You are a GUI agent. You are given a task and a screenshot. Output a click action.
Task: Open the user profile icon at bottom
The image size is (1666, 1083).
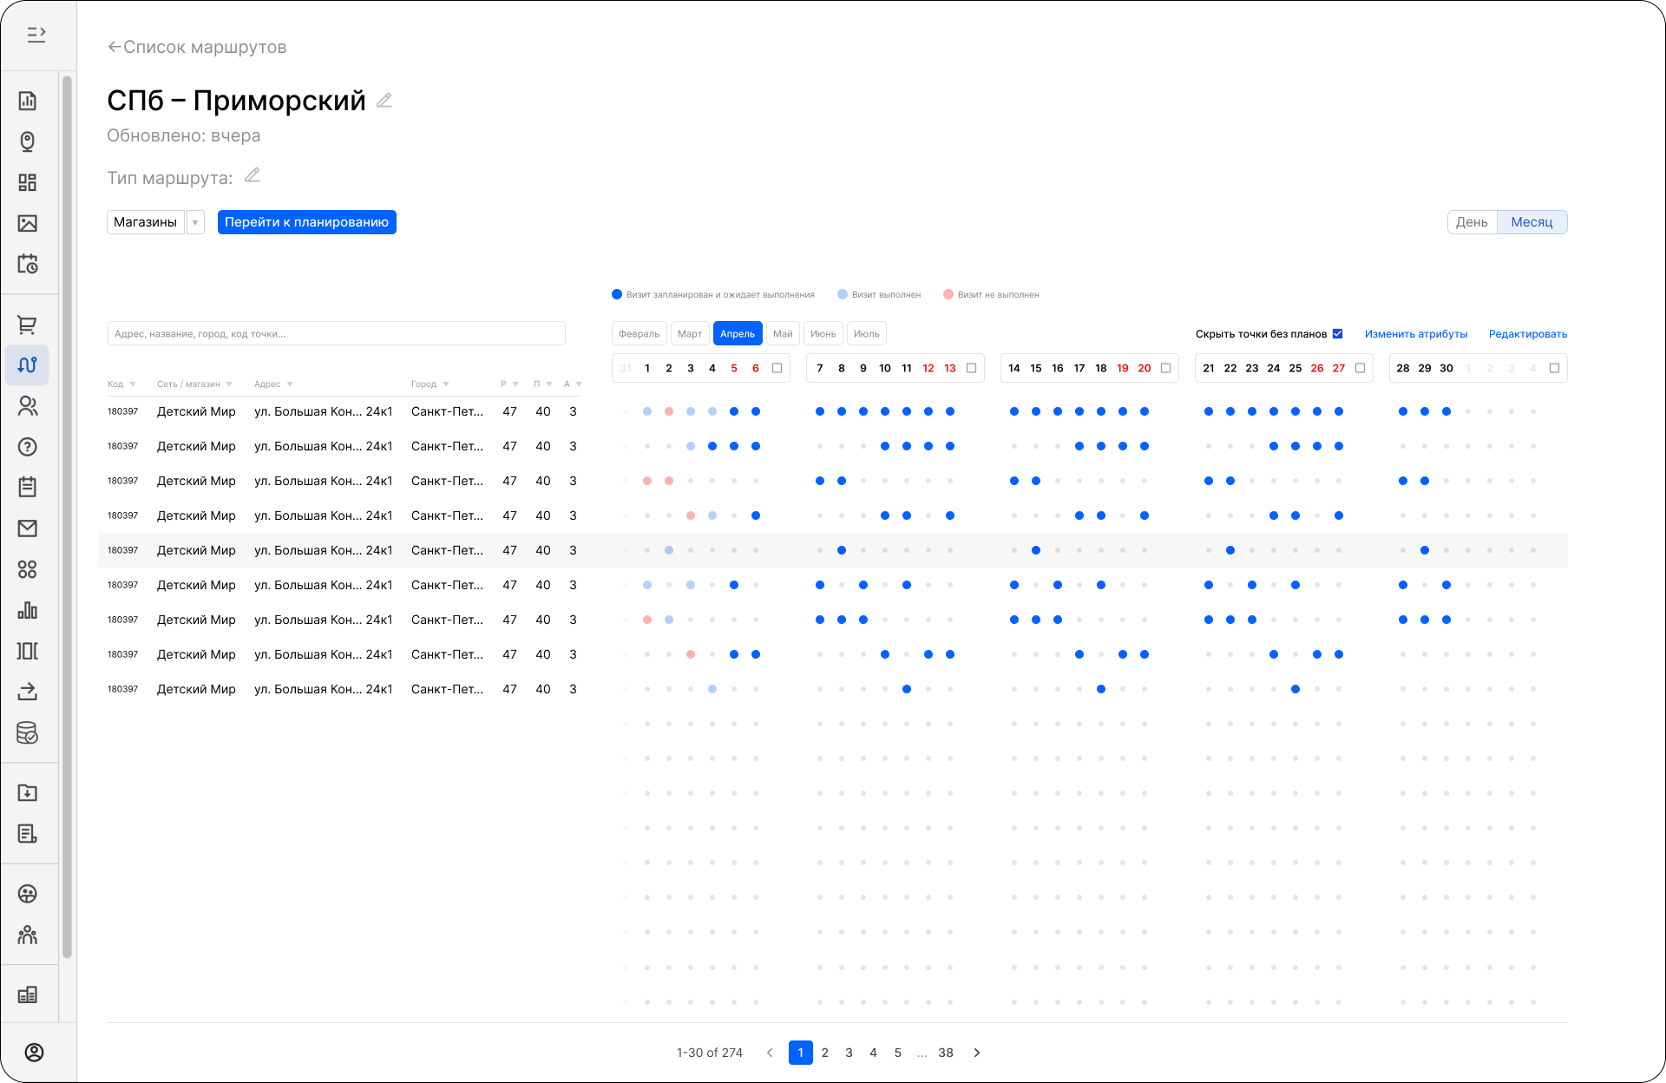pyautogui.click(x=34, y=1053)
